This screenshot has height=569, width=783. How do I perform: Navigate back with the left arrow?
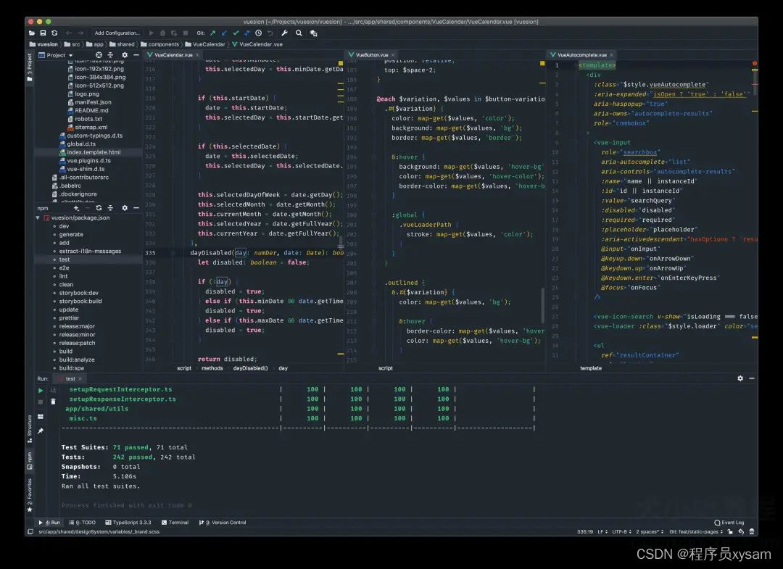pos(68,33)
